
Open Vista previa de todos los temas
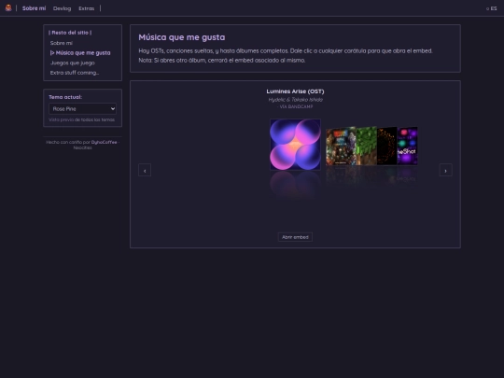pyautogui.click(x=81, y=119)
